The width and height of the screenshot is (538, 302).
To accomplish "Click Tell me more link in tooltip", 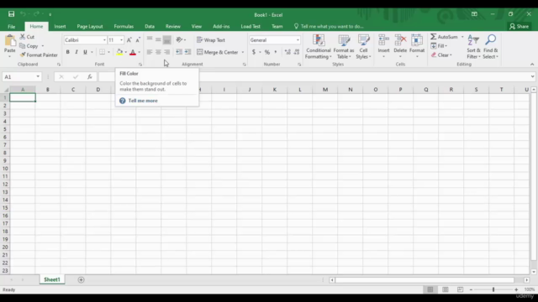I will coord(143,101).
